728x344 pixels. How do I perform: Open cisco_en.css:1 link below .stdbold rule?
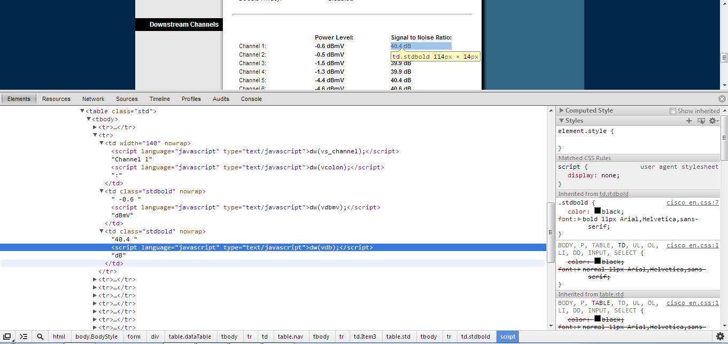point(692,245)
